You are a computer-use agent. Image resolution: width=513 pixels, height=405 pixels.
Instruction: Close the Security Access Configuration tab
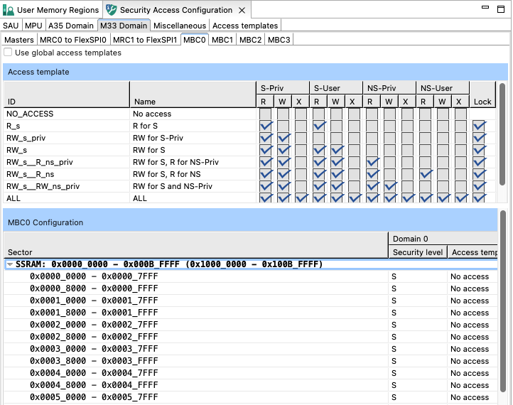coord(242,10)
